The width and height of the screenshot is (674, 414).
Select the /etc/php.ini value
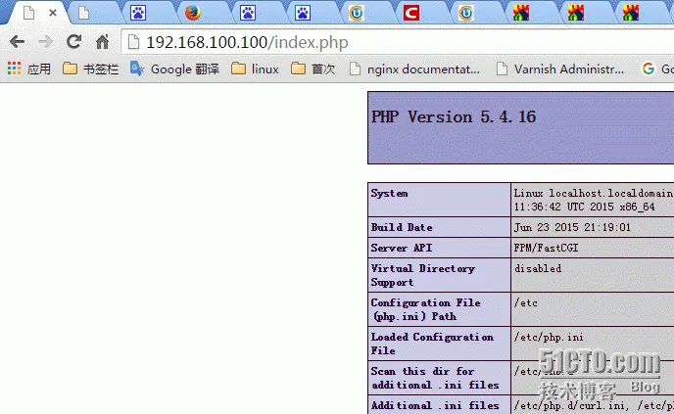[x=549, y=337]
